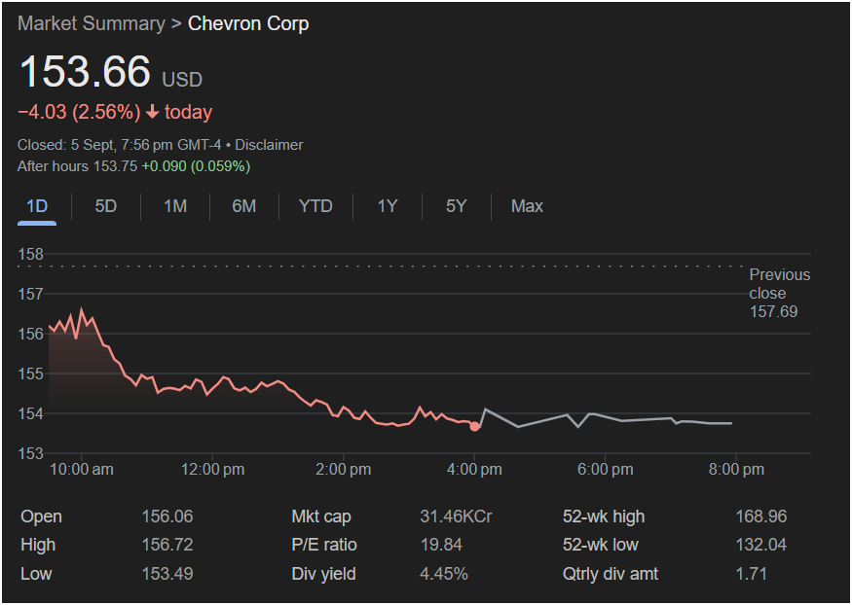
Task: Click the 8:00 pm axis label
Action: click(x=736, y=470)
